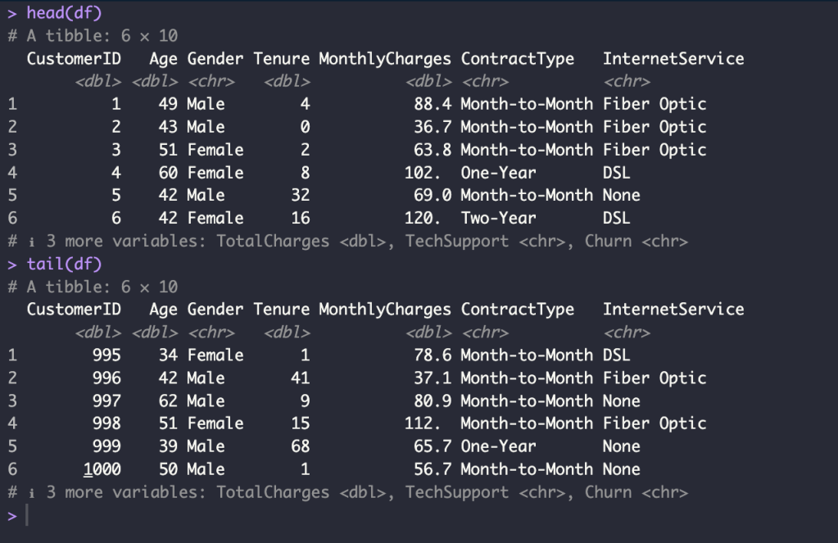Click the One-Year value in customer 999's row
Screen dimensions: 838x543
[x=498, y=446]
